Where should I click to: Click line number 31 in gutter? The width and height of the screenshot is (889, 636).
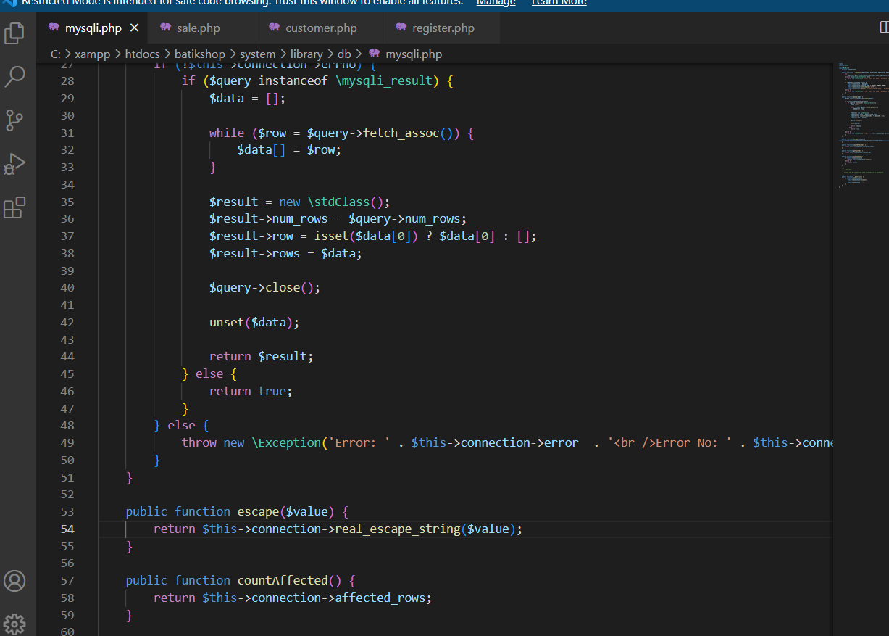click(x=67, y=133)
